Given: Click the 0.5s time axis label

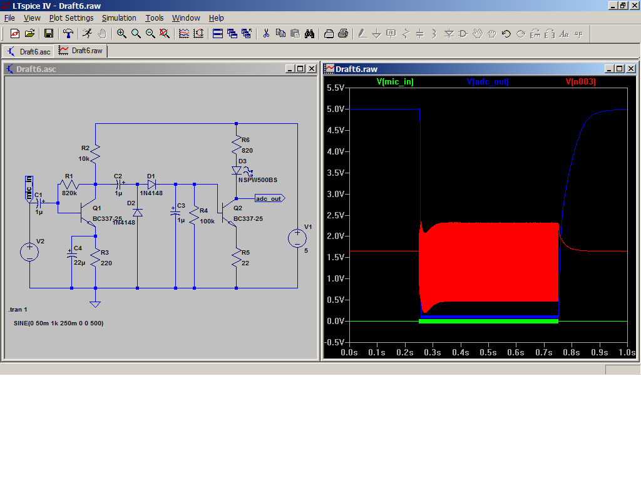Looking at the screenshot, I should tap(488, 352).
